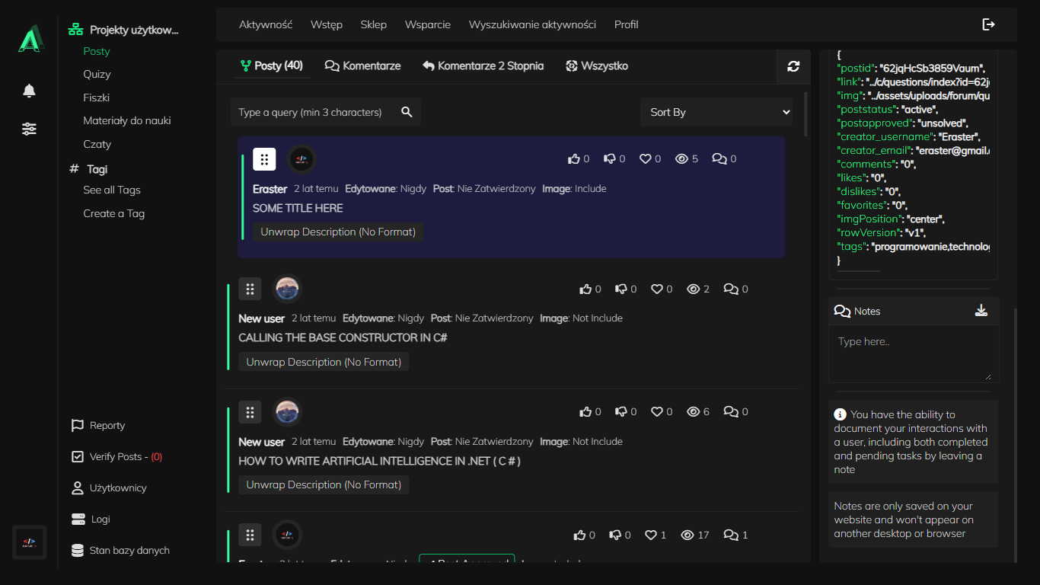Switch to the Komentarze tab

(x=362, y=66)
